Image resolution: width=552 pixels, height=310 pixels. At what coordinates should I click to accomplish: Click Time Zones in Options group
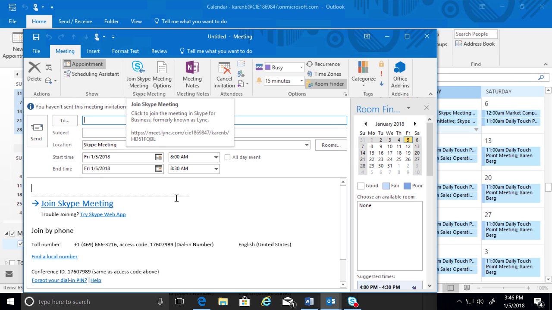coord(323,74)
